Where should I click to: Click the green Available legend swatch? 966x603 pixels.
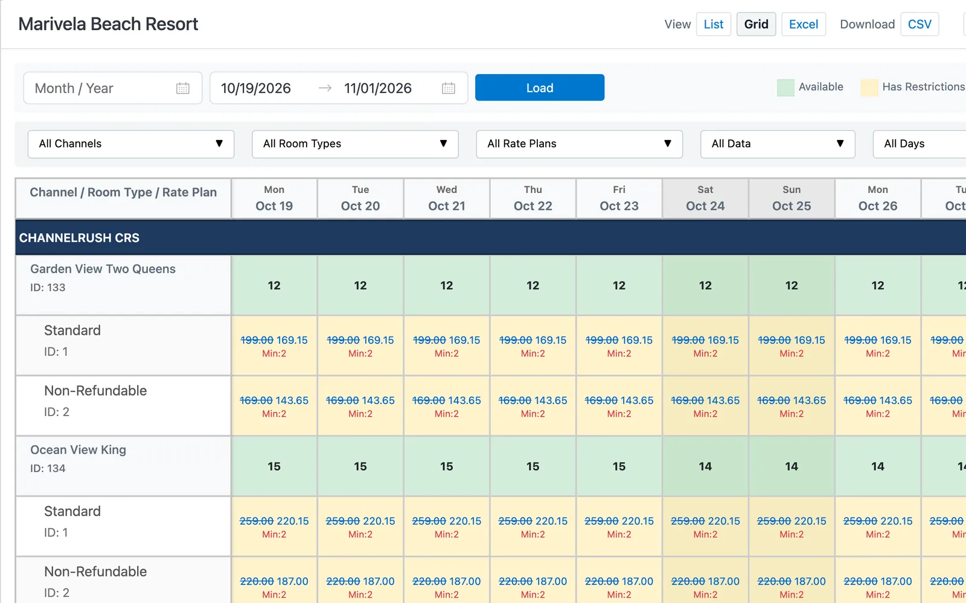point(785,87)
